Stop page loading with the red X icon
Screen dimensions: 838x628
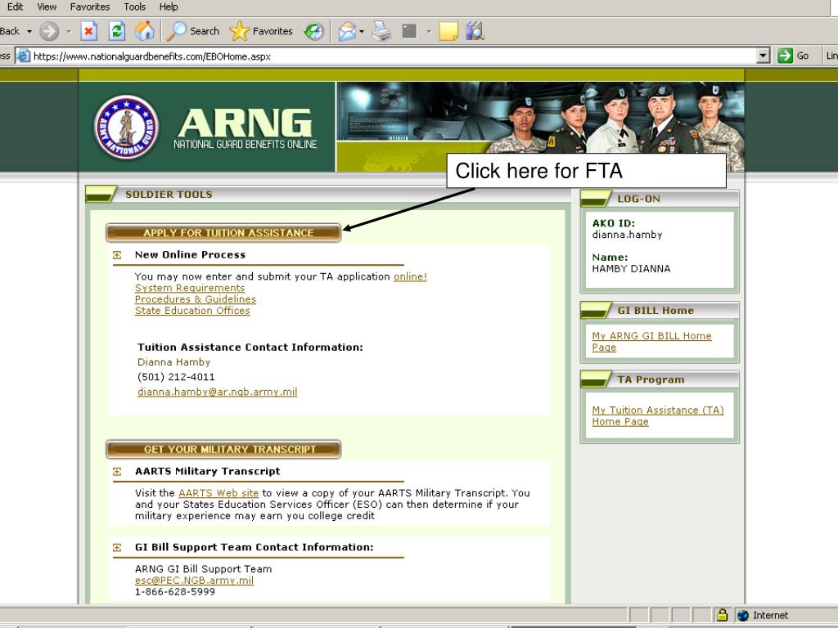[x=88, y=31]
